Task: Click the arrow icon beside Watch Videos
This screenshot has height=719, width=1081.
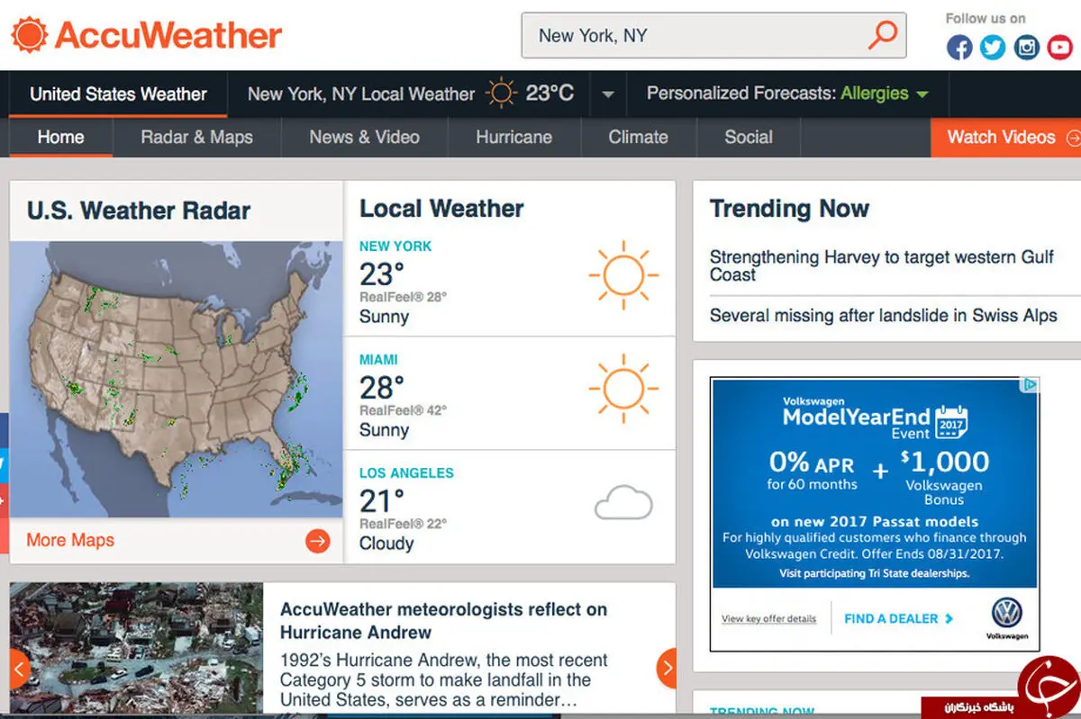Action: pos(1072,138)
